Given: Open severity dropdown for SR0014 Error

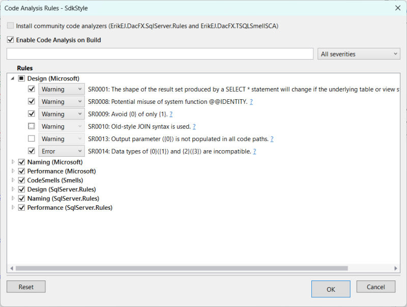Looking at the screenshot, I should (x=62, y=151).
